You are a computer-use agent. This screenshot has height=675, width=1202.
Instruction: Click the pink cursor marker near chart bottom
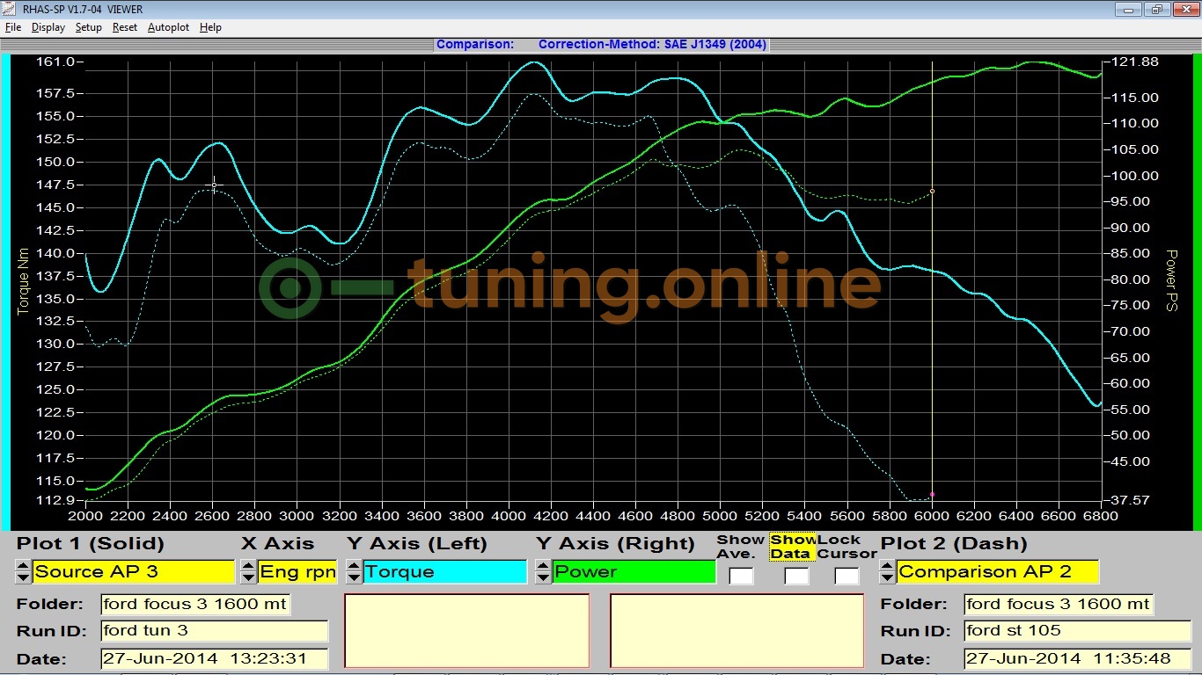(x=932, y=494)
